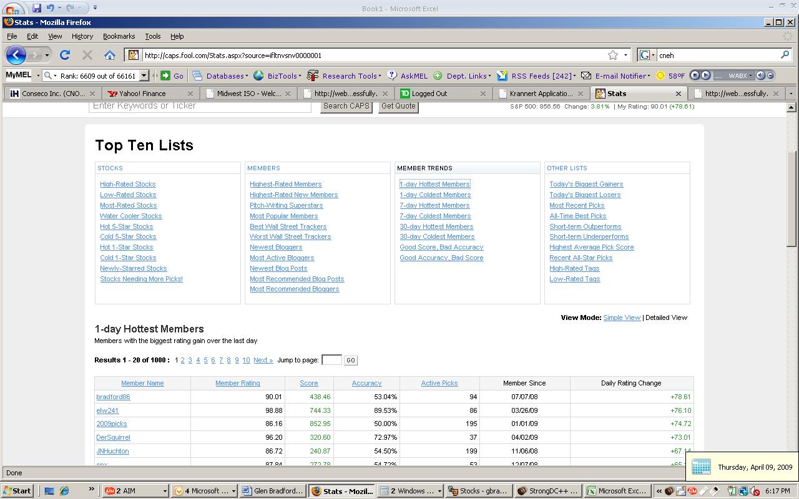Go to the Home page icon

(x=110, y=55)
